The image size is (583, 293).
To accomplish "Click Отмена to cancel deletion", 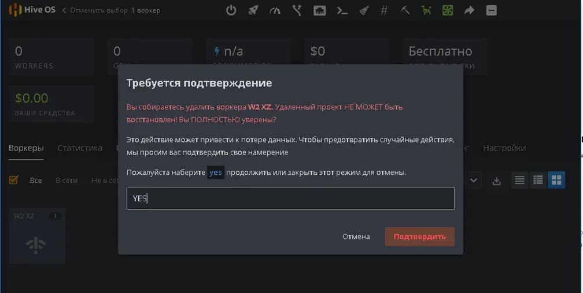I will [x=356, y=236].
